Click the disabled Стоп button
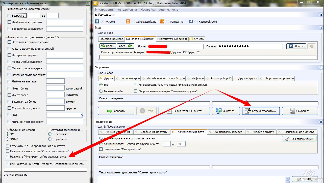 146,111
